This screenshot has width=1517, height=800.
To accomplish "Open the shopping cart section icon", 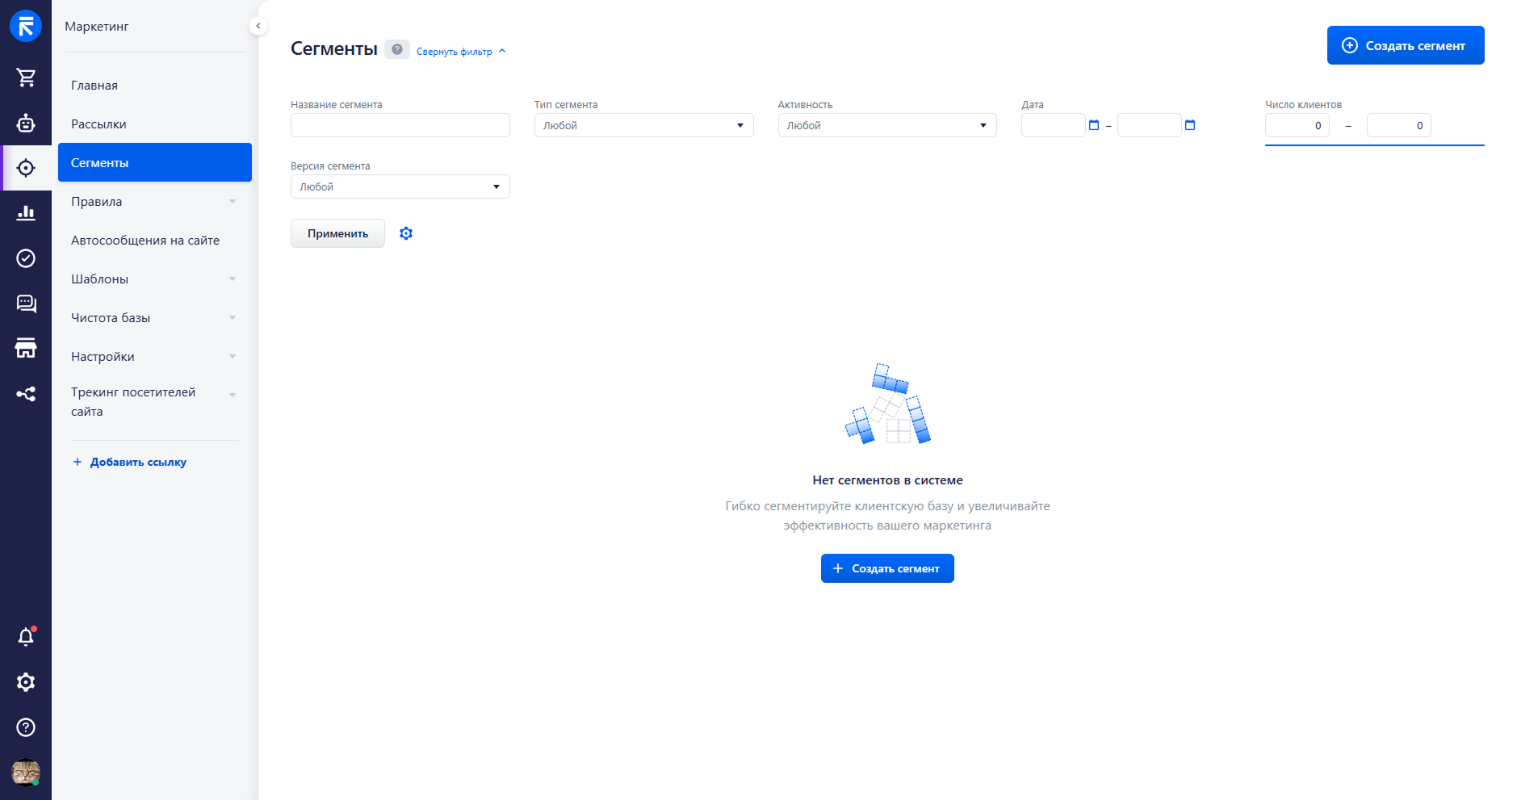I will tap(26, 77).
